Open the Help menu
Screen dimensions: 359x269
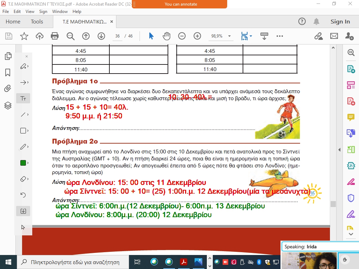(x=77, y=12)
